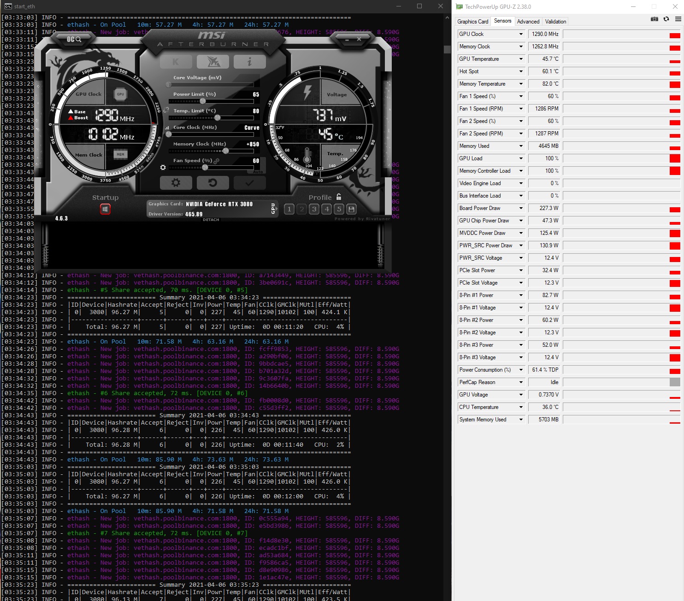The height and width of the screenshot is (601, 684).
Task: Close the MSI Afterburner window
Action: point(360,40)
